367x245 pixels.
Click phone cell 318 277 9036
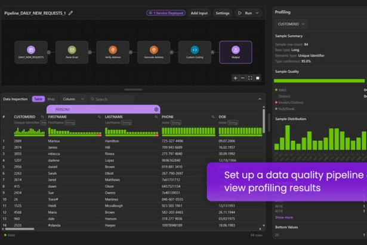tap(172, 219)
